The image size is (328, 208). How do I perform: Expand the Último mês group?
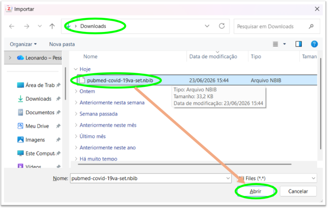coord(76,136)
